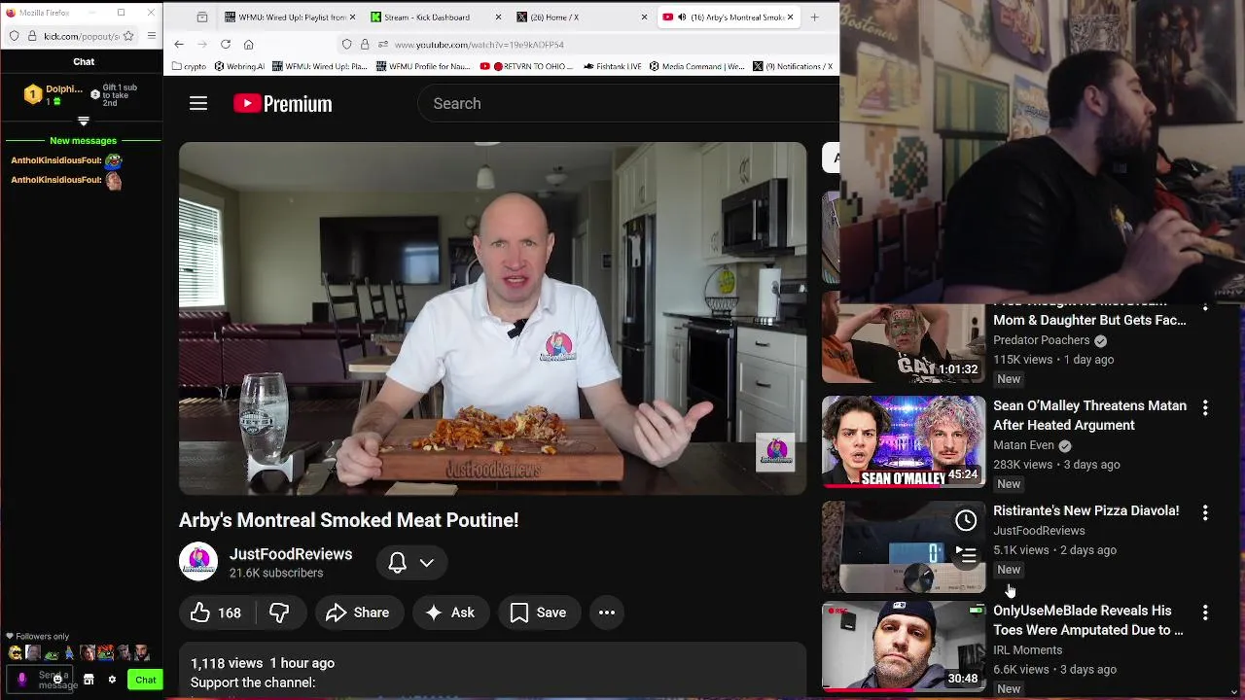1245x700 pixels.
Task: Click the YouTube search box
Action: 628,103
